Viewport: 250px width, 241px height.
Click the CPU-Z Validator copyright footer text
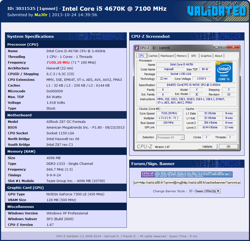click(x=126, y=236)
